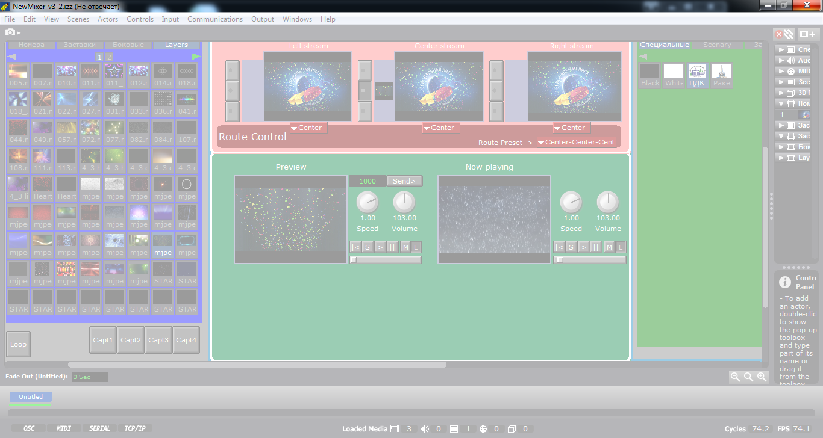Select the Ракет special clip
The image size is (823, 438).
coord(722,76)
